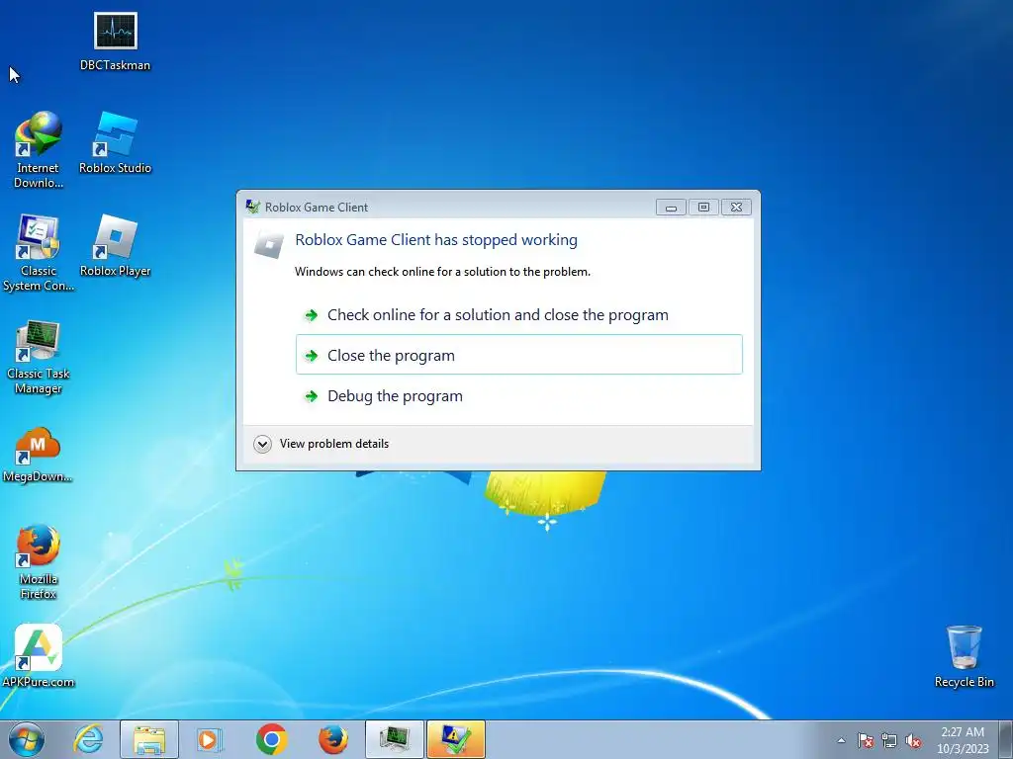Select the APKPure.com desktop shortcut
1013x759 pixels.
[x=39, y=656]
